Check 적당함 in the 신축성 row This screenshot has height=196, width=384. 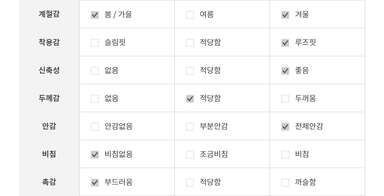coord(190,71)
